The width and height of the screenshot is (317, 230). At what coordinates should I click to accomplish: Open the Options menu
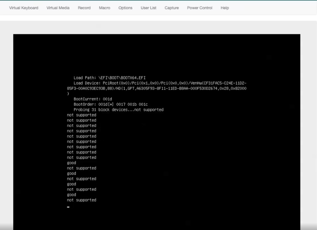[x=125, y=8]
